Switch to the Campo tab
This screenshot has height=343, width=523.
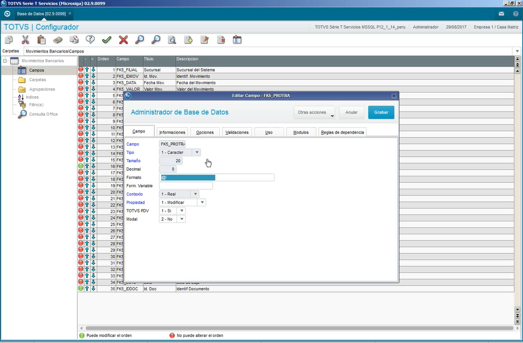[139, 131]
